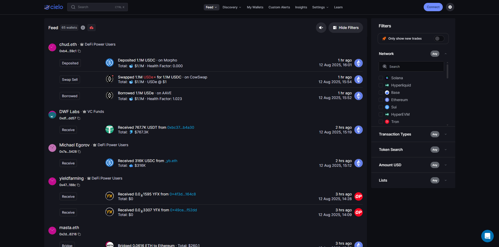The height and width of the screenshot is (247, 499).
Task: Expand the Transaction Types filter
Action: coord(445,134)
